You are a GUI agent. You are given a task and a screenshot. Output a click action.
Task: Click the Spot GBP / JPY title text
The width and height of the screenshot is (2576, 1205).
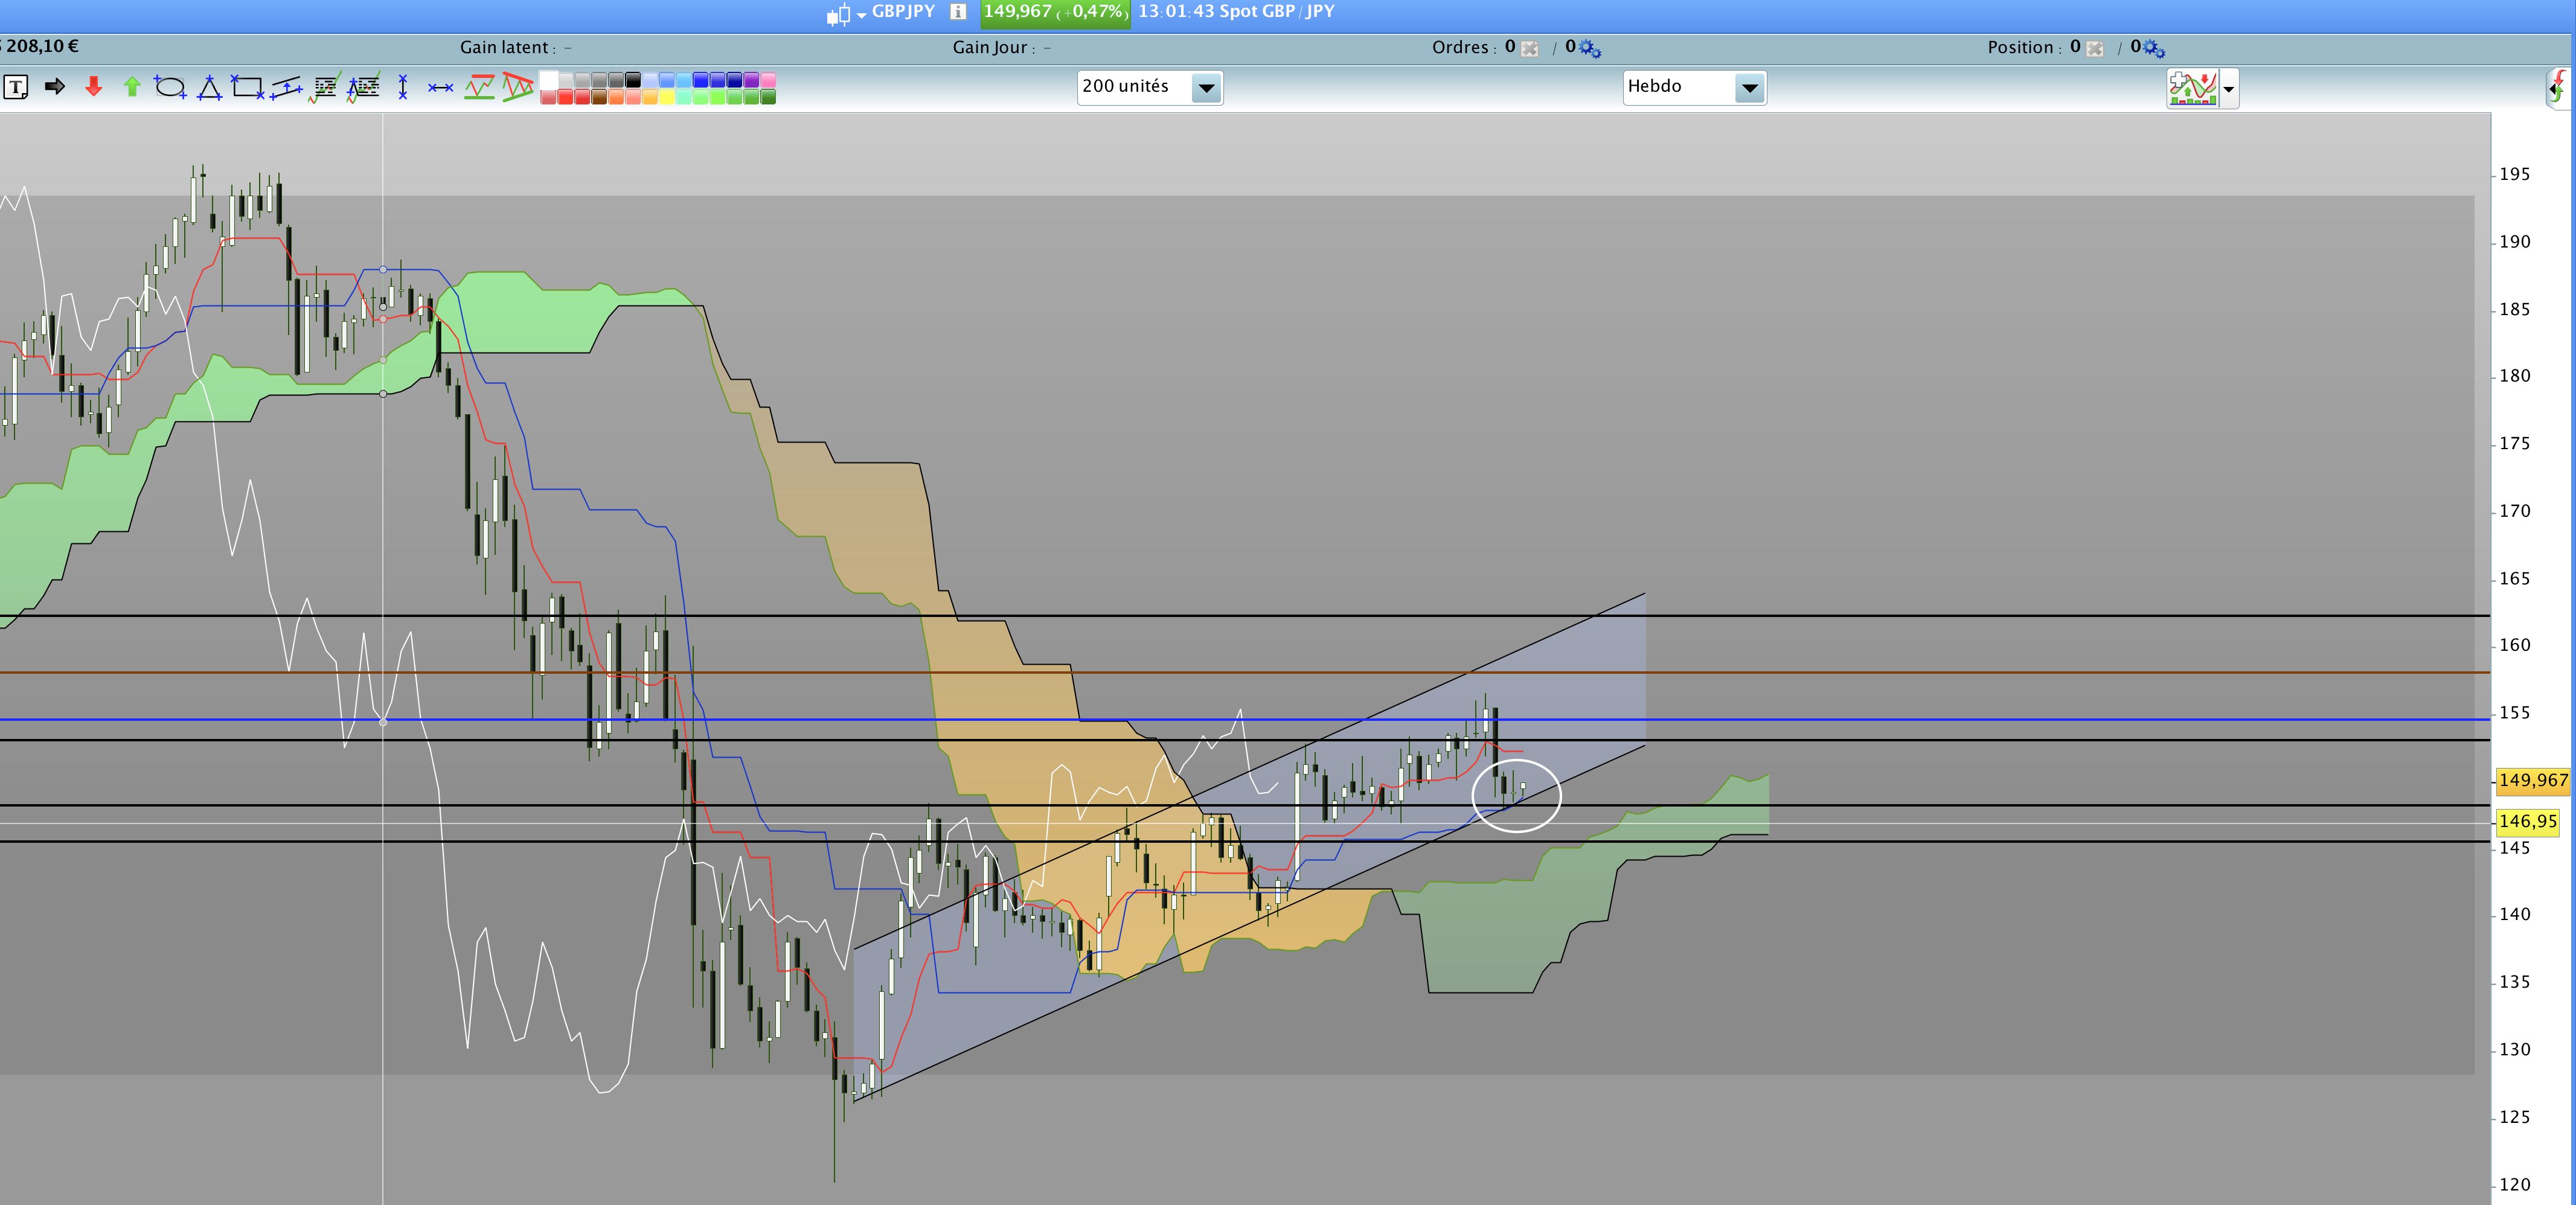[1277, 12]
